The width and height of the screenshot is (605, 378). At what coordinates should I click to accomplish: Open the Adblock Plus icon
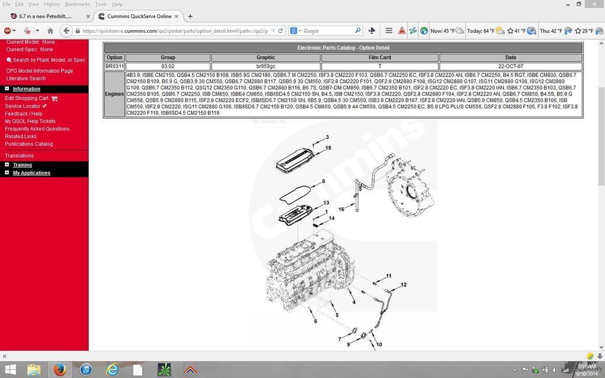(x=7, y=31)
